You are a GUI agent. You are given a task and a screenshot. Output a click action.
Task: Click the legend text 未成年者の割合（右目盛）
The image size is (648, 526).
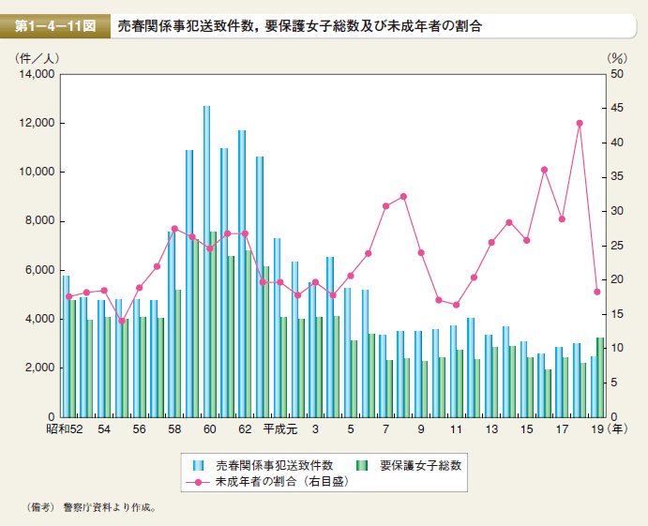coord(282,482)
